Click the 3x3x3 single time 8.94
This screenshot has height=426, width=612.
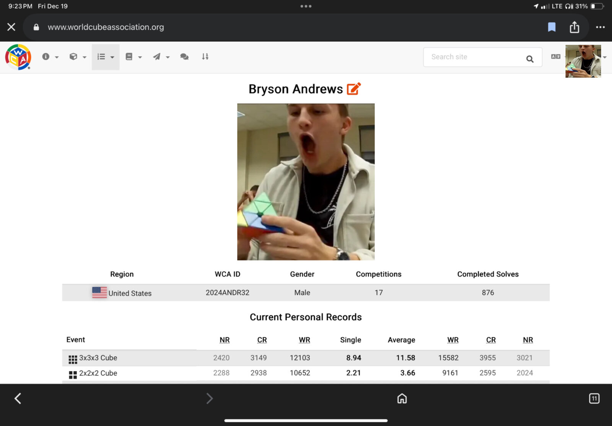click(x=354, y=358)
